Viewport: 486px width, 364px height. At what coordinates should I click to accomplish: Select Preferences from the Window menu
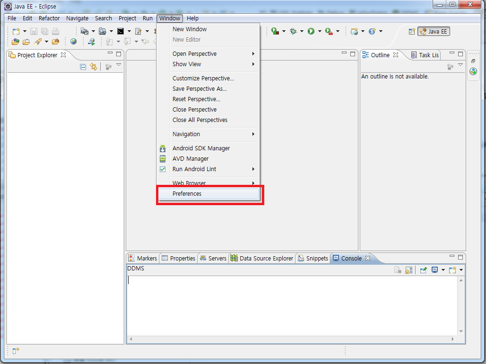pos(187,194)
